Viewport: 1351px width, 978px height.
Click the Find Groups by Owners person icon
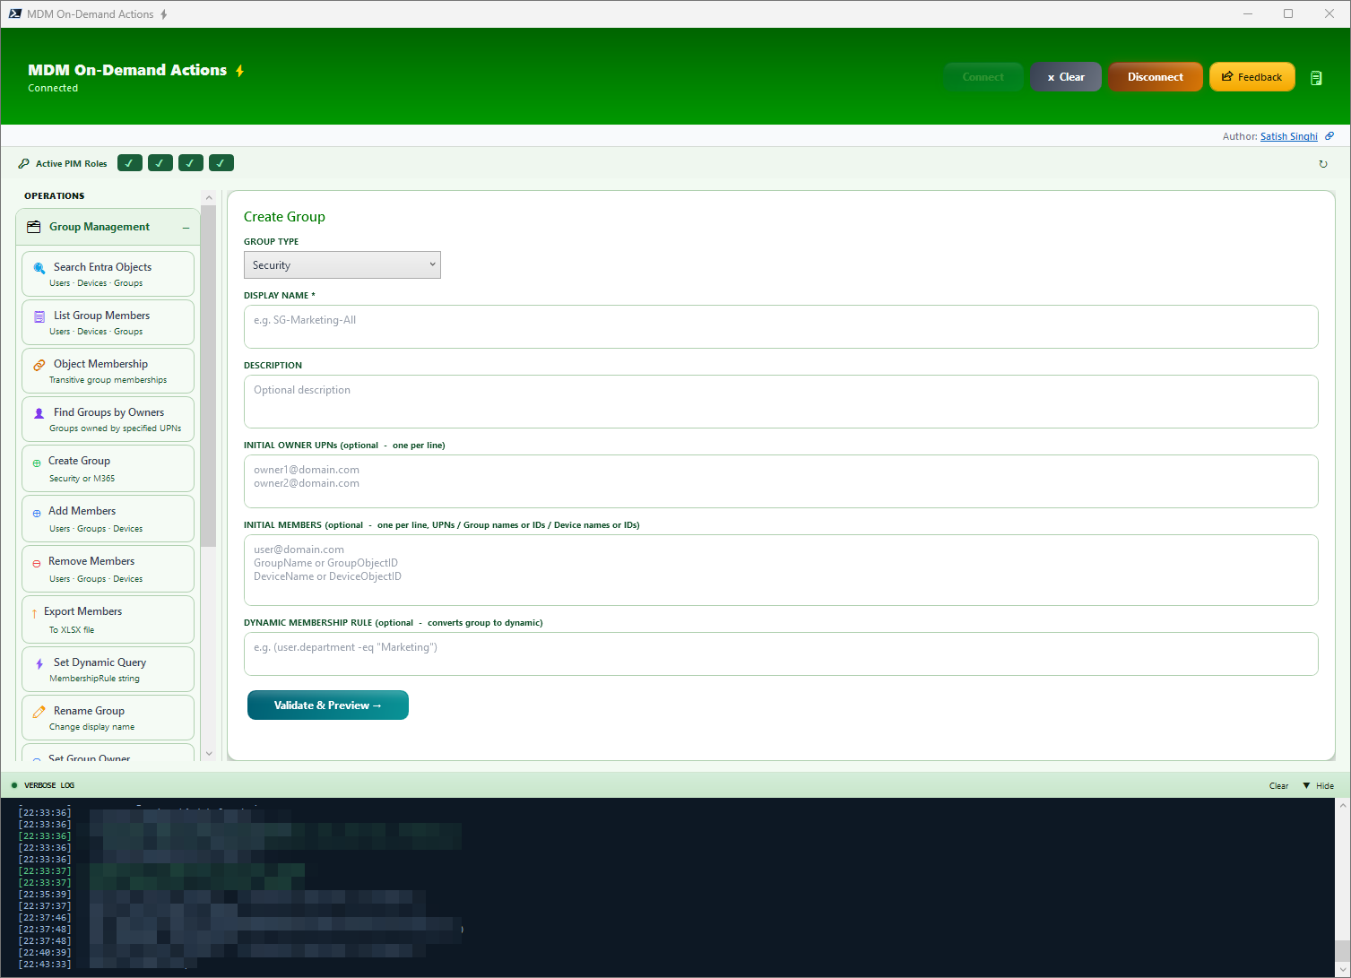(39, 412)
